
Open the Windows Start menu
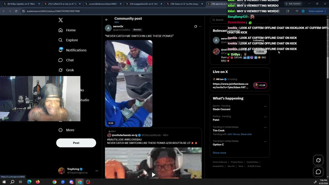[x=4, y=182]
